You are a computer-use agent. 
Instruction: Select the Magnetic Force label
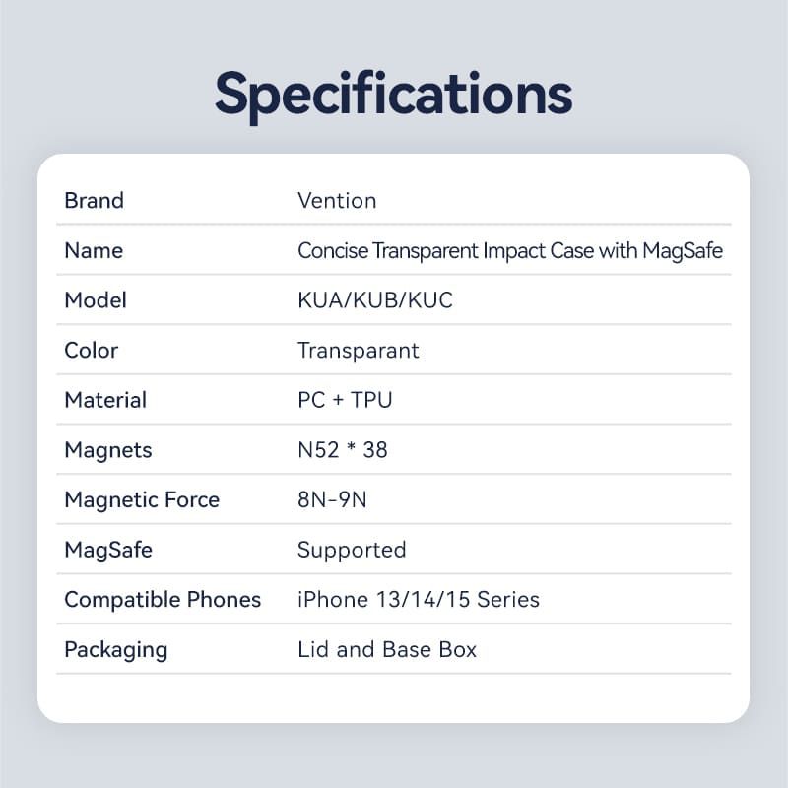[142, 500]
